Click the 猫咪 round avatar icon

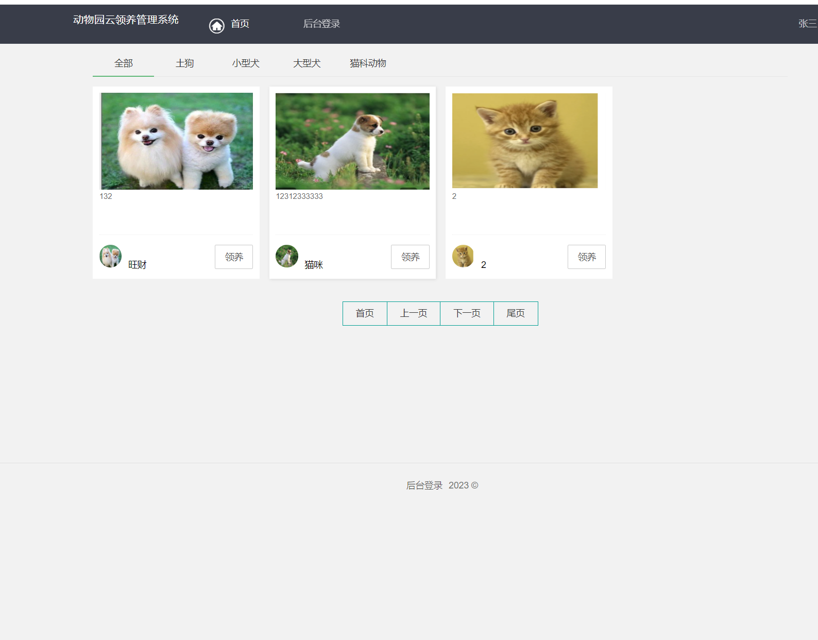[287, 256]
